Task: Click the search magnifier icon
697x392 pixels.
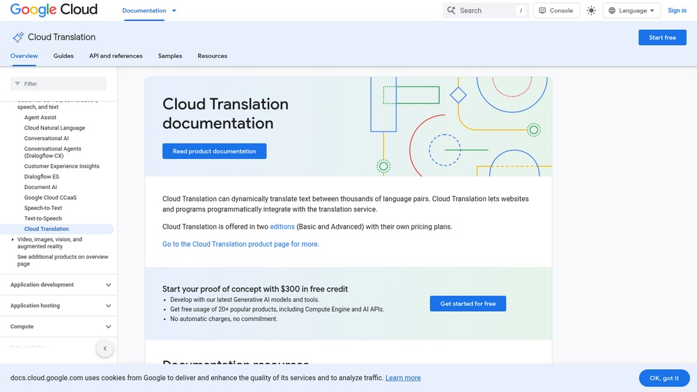Action: click(451, 10)
